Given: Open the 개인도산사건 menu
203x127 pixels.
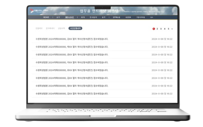Looking at the screenshot, I should point(69,17).
